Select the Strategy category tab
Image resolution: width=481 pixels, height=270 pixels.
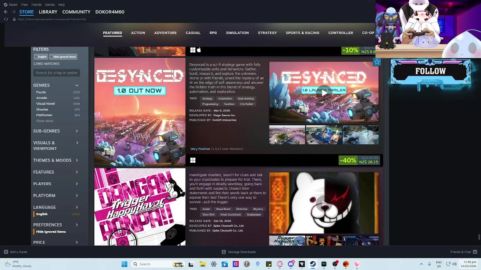pos(267,33)
